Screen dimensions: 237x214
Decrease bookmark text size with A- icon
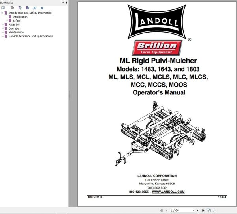42,8
